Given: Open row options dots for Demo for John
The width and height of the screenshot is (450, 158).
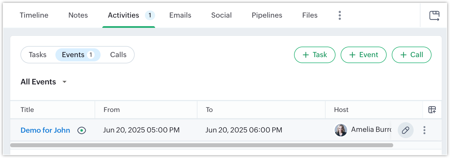Looking at the screenshot, I should [x=424, y=130].
